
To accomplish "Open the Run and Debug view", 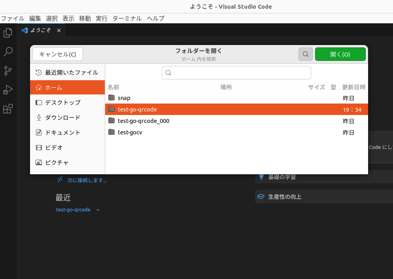I will 8,90.
